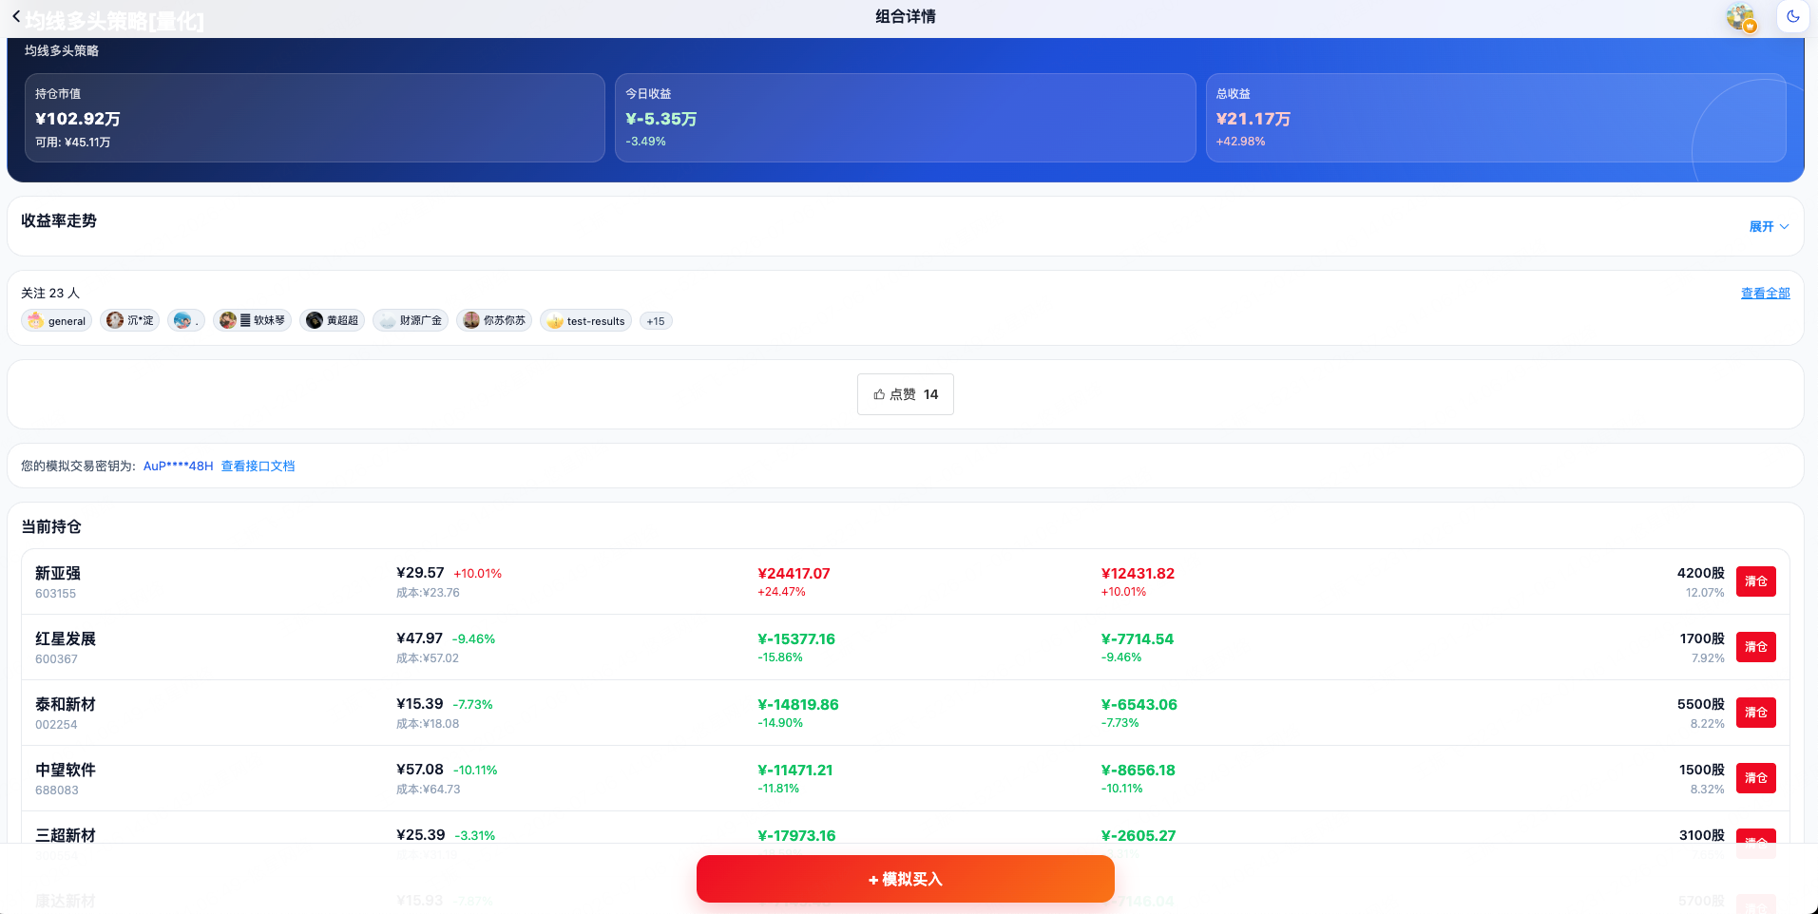Liquidate the 新亚强 position with 清仓

[x=1755, y=581]
